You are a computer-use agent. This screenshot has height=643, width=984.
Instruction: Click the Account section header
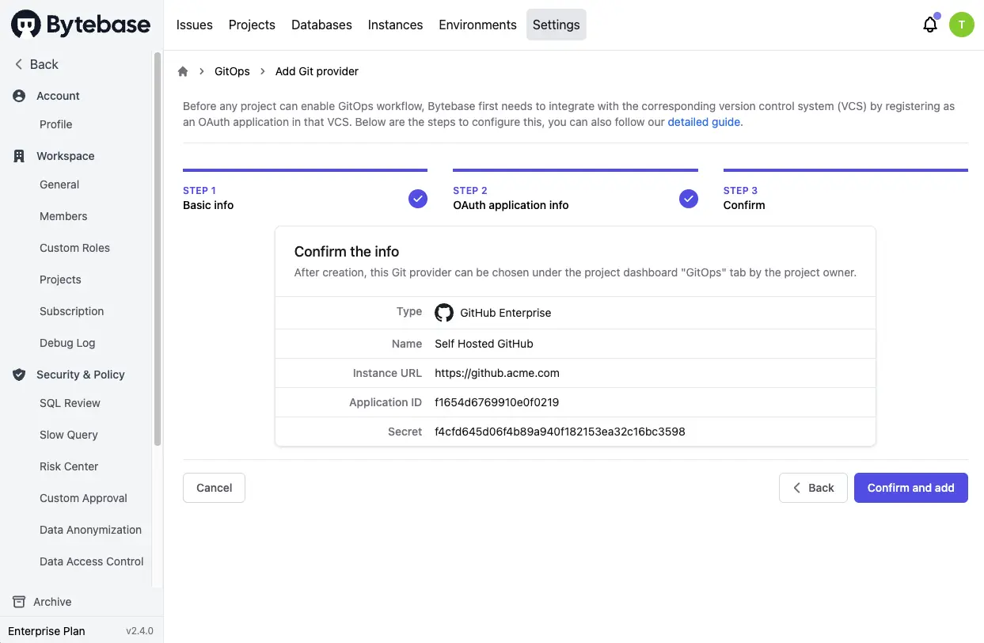58,96
